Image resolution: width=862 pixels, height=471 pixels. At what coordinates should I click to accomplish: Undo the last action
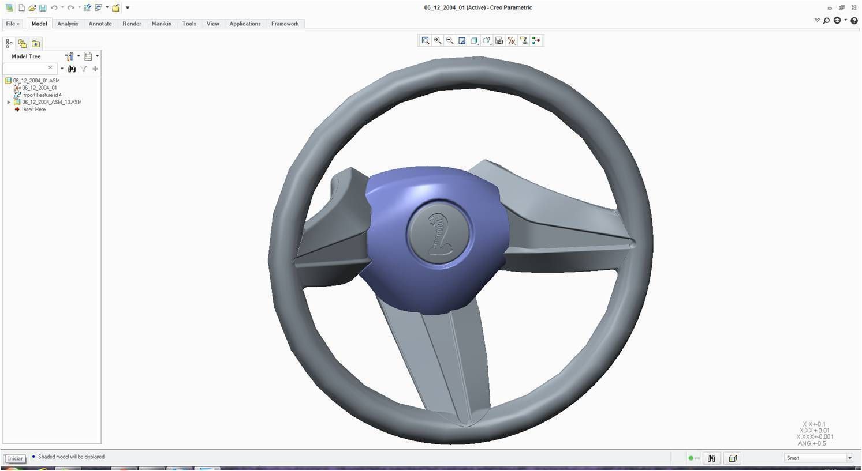[54, 7]
